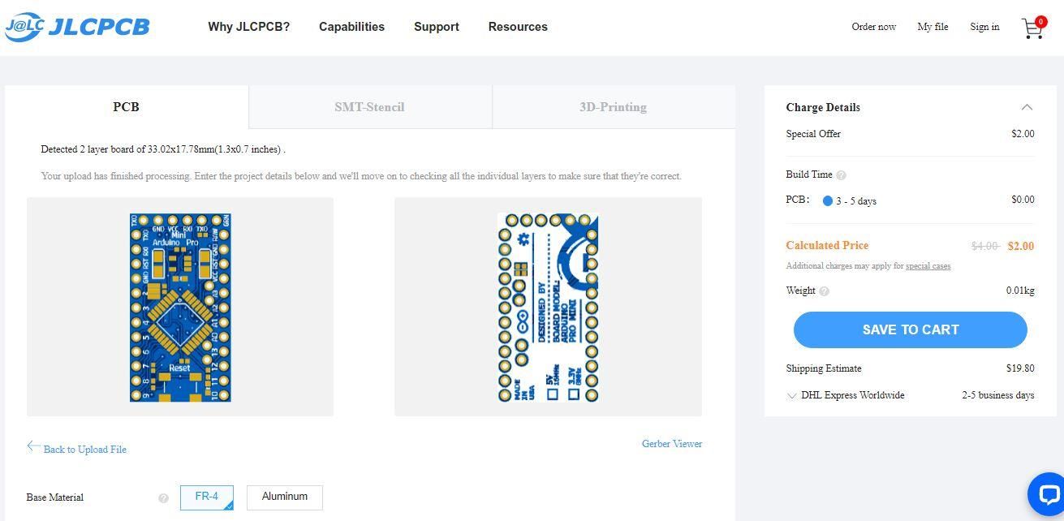Select Aluminum base material
The height and width of the screenshot is (521, 1064).
click(284, 497)
